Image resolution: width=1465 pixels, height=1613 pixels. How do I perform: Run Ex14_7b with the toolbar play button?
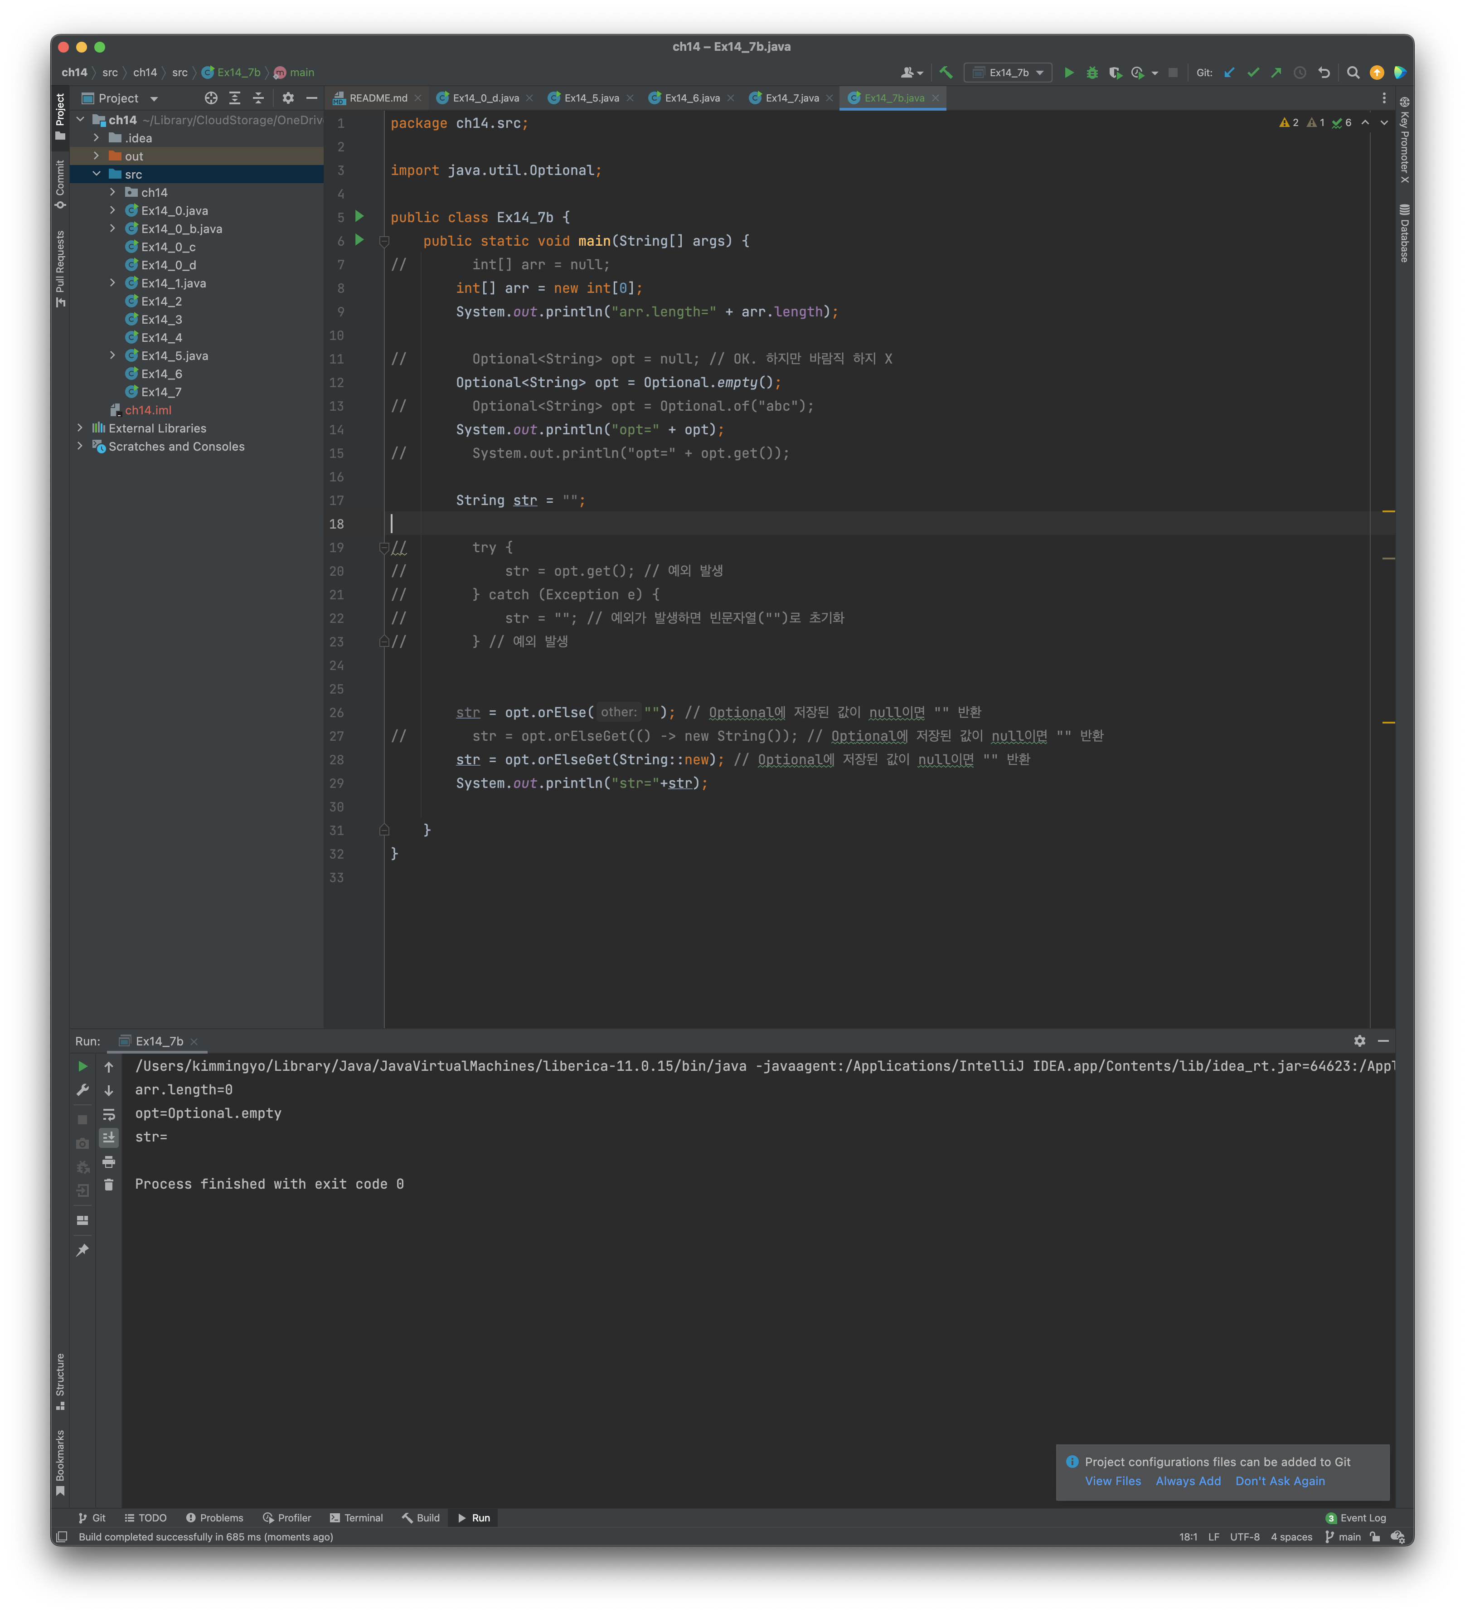click(1068, 73)
